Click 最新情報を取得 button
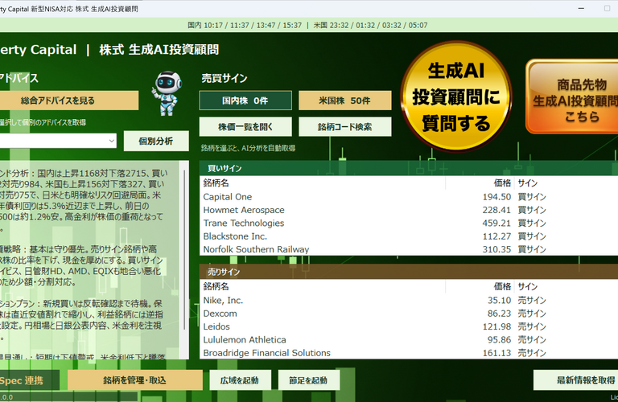 [x=576, y=380]
